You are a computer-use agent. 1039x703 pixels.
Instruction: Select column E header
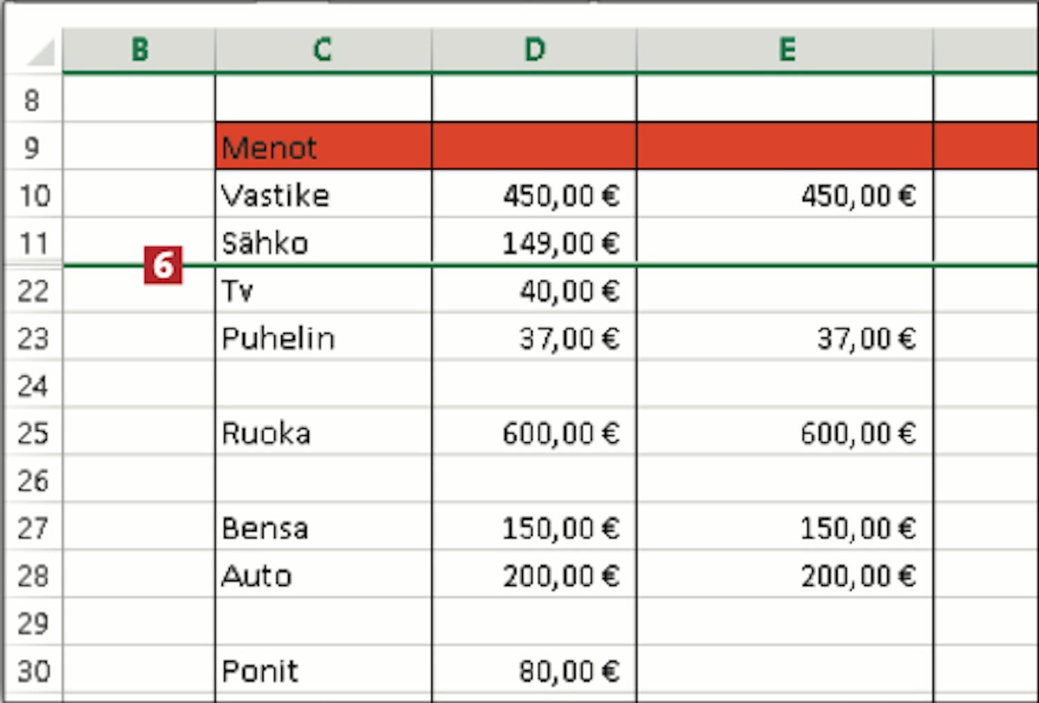pyautogui.click(x=785, y=50)
